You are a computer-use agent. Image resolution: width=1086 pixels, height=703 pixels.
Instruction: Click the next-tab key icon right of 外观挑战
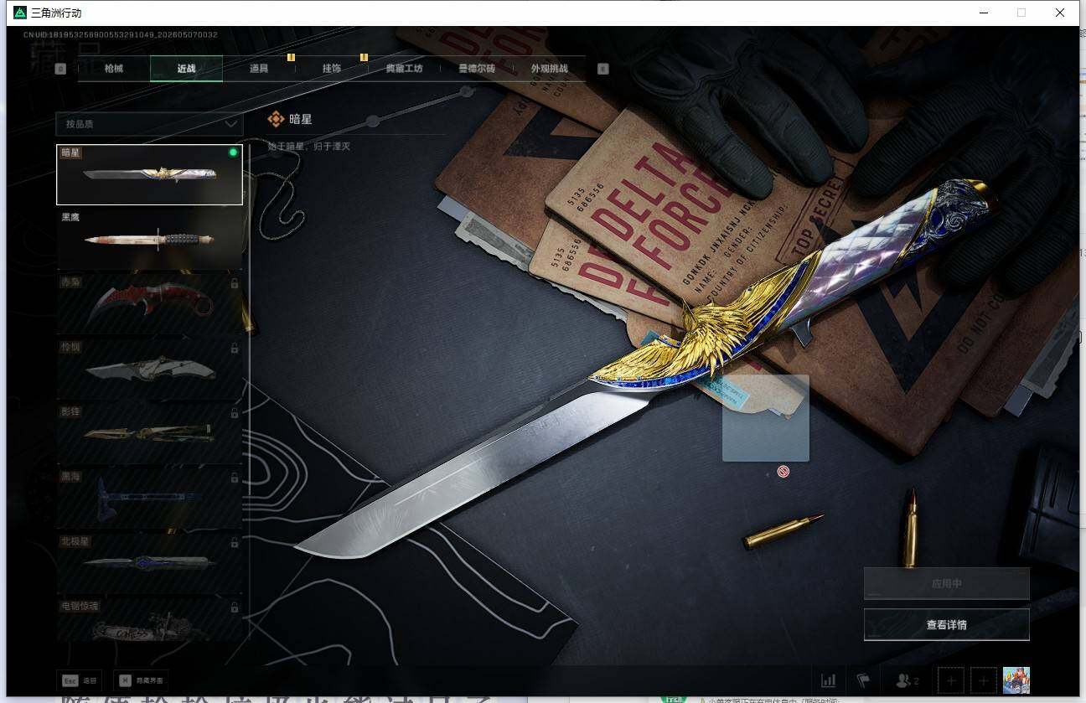pyautogui.click(x=603, y=69)
